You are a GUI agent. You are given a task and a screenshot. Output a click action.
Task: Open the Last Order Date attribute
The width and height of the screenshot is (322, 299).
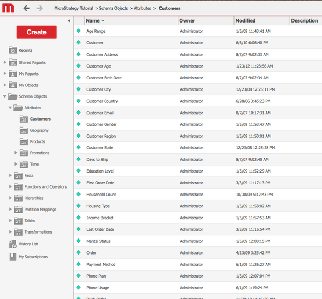pyautogui.click(x=100, y=229)
